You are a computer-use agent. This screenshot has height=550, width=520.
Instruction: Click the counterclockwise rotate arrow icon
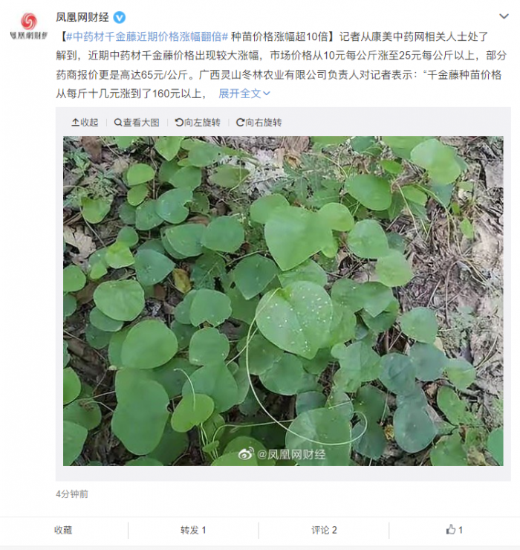(179, 123)
